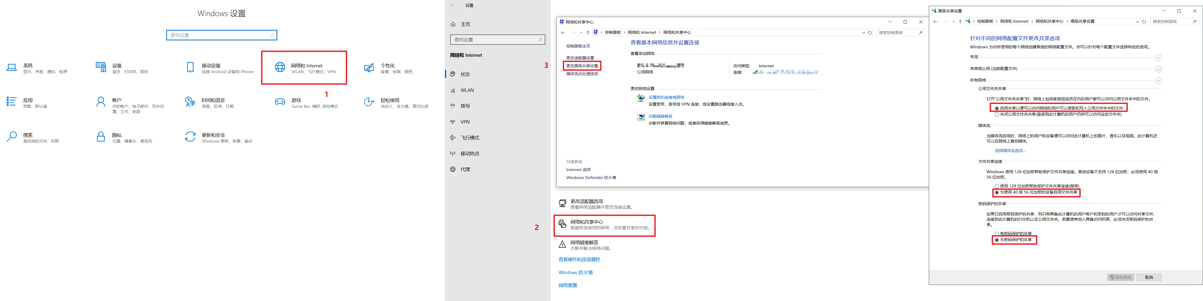
Task: Open the 隐私 lock icon
Action: pyautogui.click(x=101, y=137)
